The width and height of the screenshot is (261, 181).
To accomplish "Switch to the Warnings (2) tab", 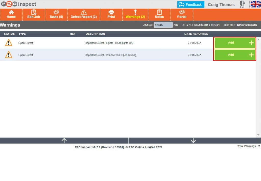I will [135, 15].
